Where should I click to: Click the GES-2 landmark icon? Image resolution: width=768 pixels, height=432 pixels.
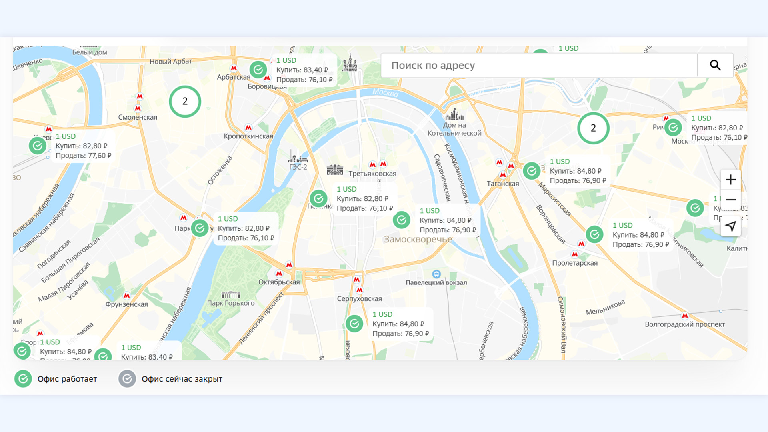(x=298, y=156)
